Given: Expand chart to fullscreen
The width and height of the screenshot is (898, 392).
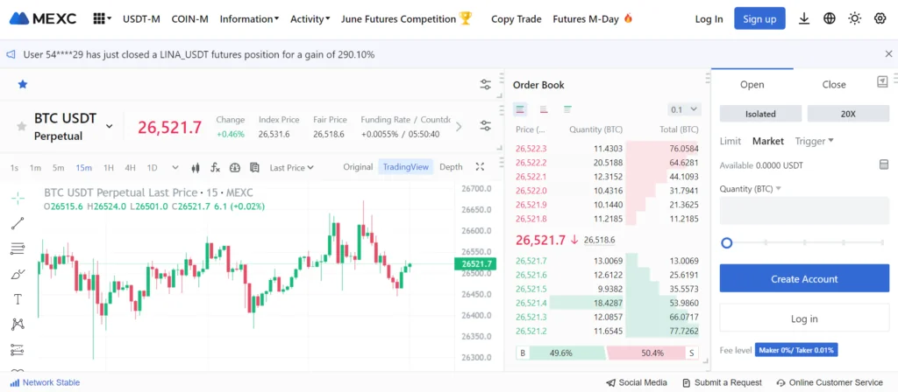Looking at the screenshot, I should click(x=480, y=167).
